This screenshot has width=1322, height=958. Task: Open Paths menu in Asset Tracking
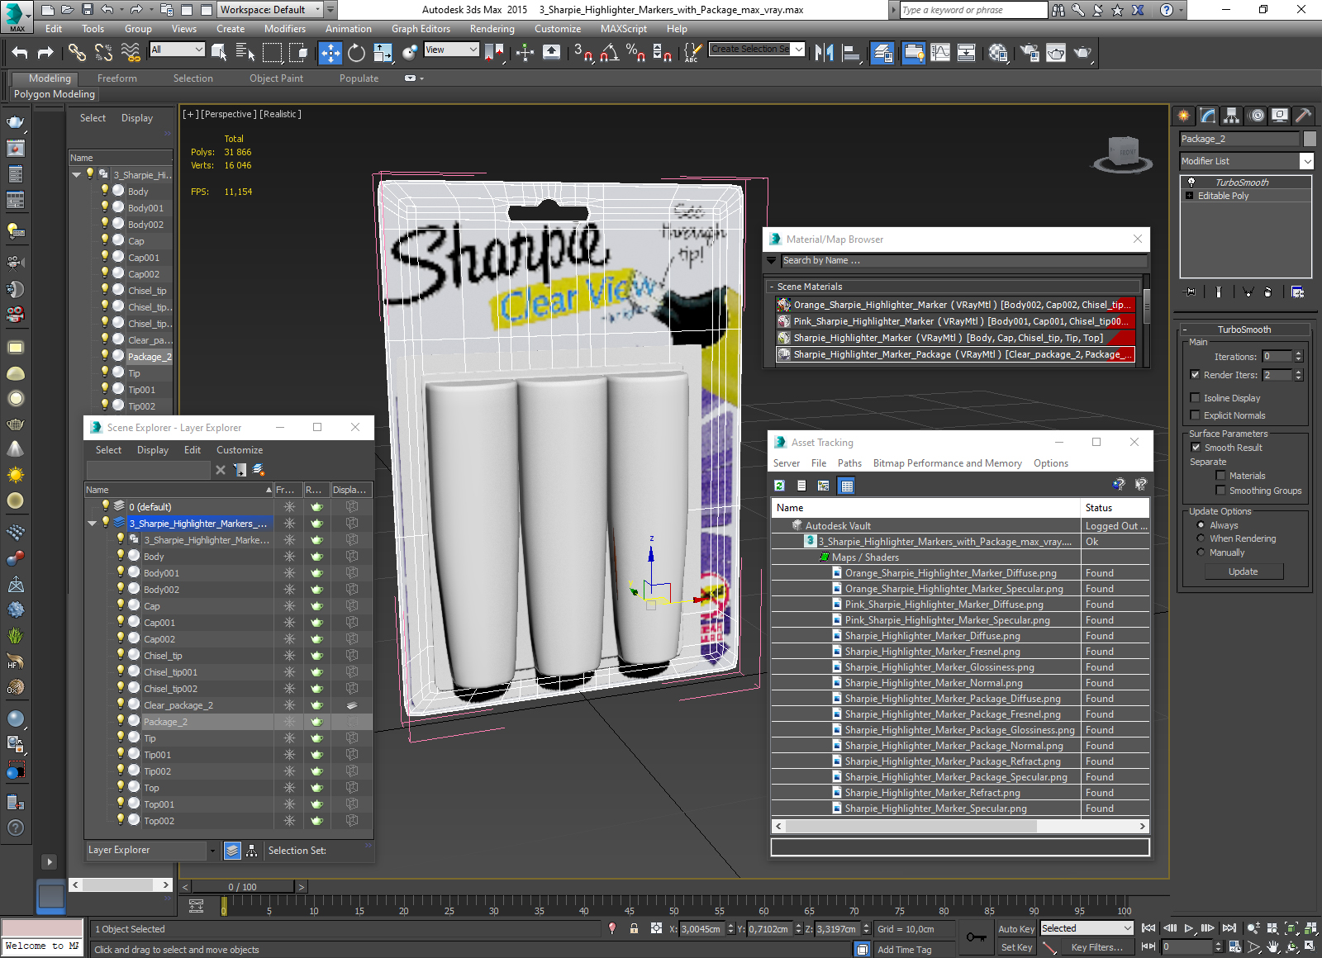[x=849, y=463]
